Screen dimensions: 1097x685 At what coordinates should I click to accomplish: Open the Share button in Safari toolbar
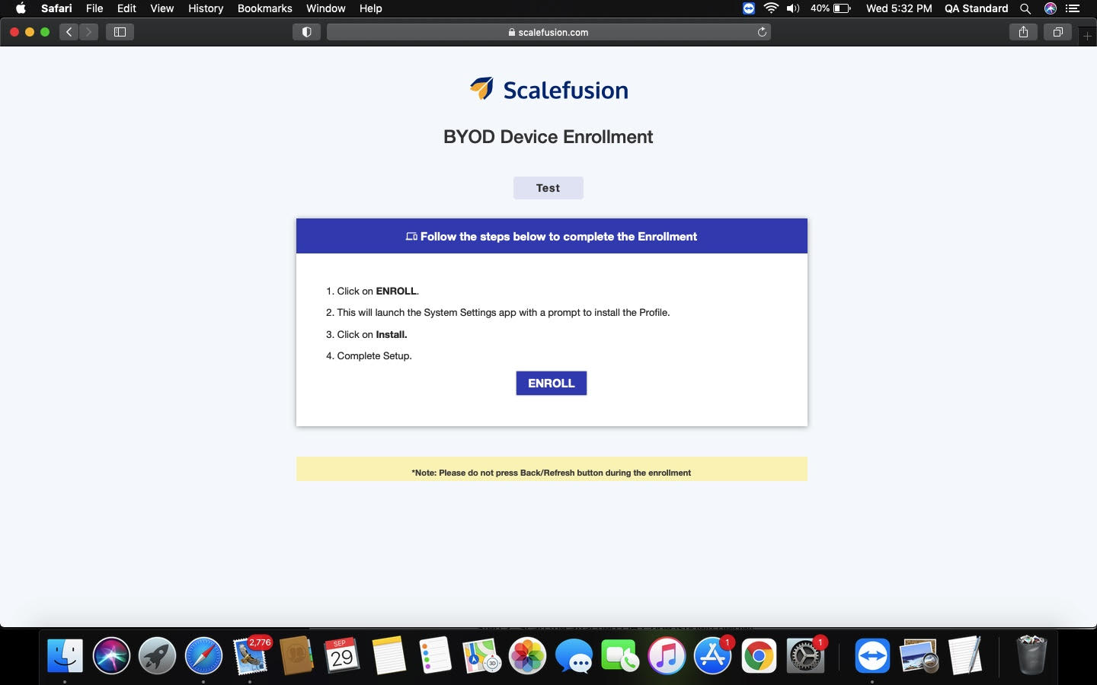pyautogui.click(x=1023, y=32)
